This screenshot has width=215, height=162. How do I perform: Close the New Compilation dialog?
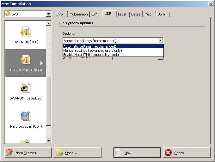click(x=211, y=3)
